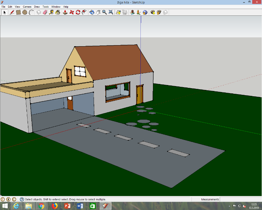Select the Circle drawing tool
The height and width of the screenshot is (210, 262).
25,12
